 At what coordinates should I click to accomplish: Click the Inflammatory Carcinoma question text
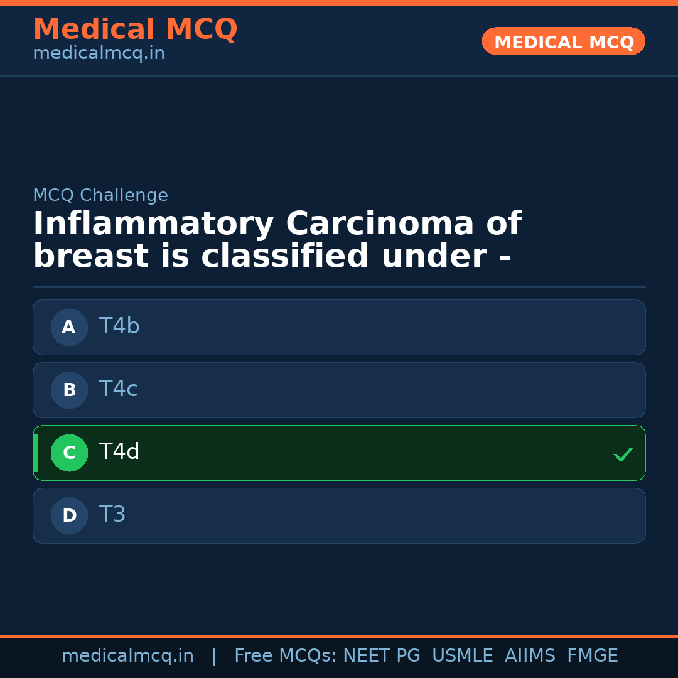click(276, 240)
